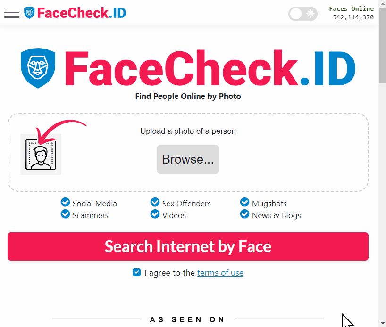Toggle the dark mode switch
The height and width of the screenshot is (327, 386).
point(302,14)
